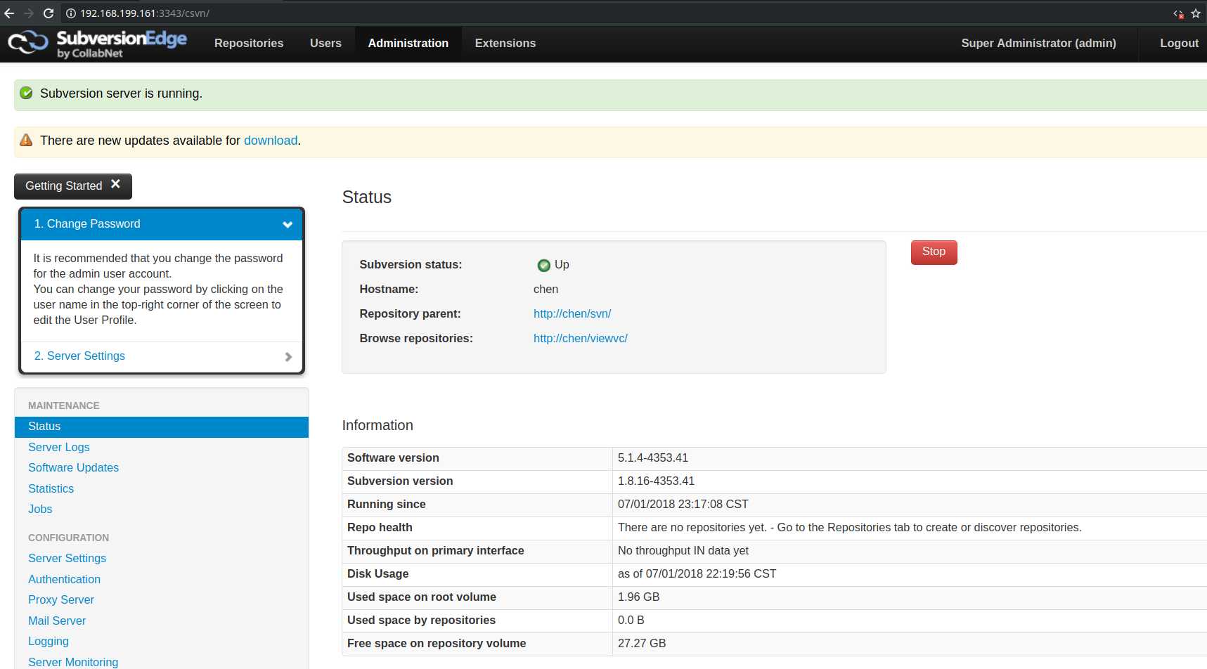Open the http://chen/svn/ repository parent link
Viewport: 1207px width, 669px height.
tap(572, 314)
